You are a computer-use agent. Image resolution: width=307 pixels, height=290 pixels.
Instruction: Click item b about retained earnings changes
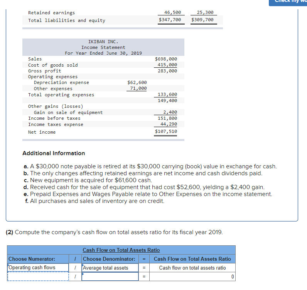143,173
